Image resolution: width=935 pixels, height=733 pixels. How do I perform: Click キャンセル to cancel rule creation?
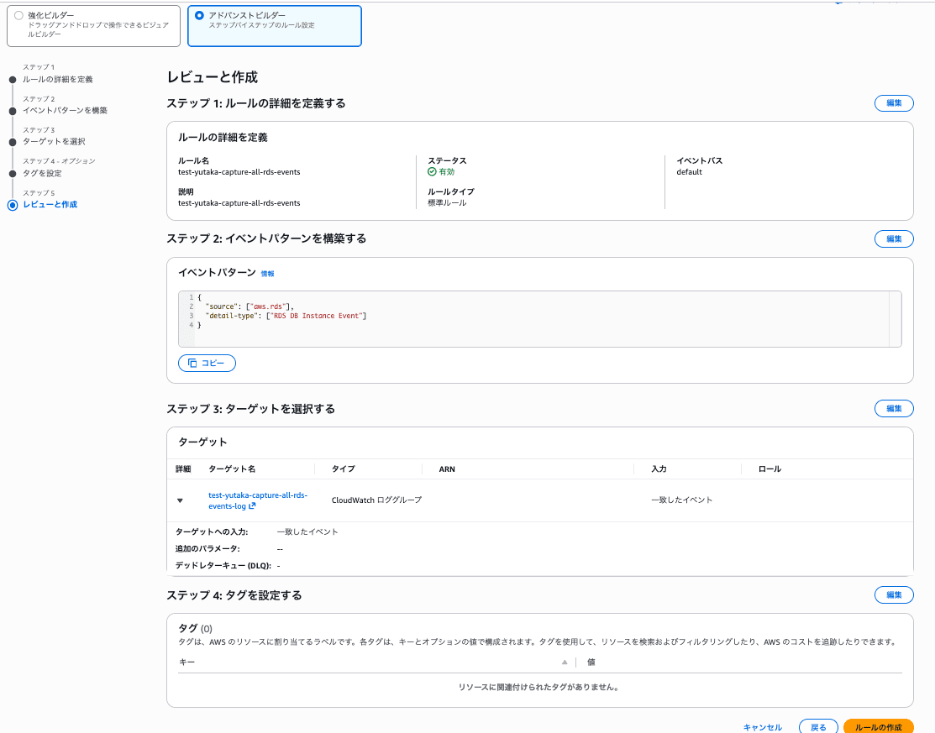click(x=763, y=728)
